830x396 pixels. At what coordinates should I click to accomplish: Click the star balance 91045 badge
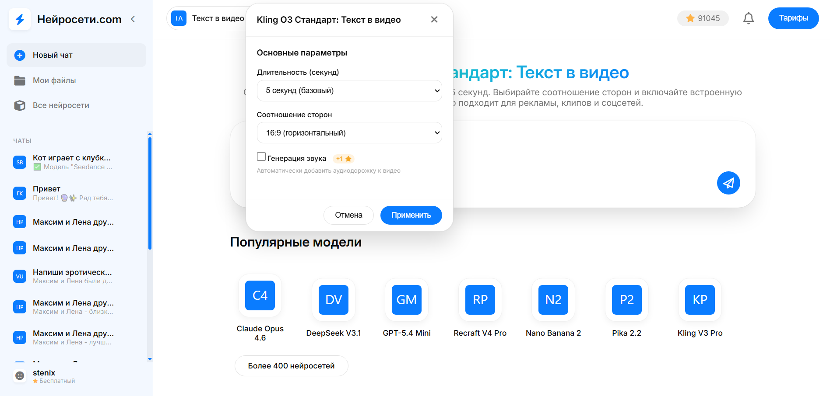click(703, 18)
